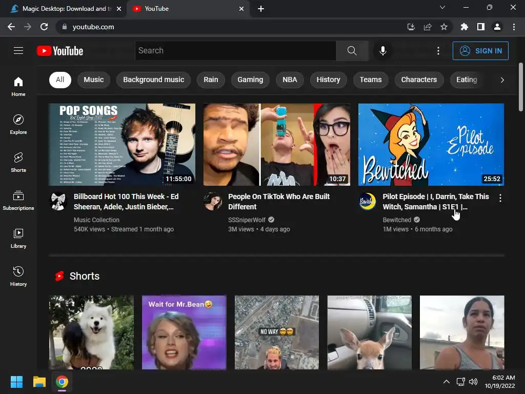The width and height of the screenshot is (525, 394).
Task: Click the search magnifier button
Action: coord(352,51)
